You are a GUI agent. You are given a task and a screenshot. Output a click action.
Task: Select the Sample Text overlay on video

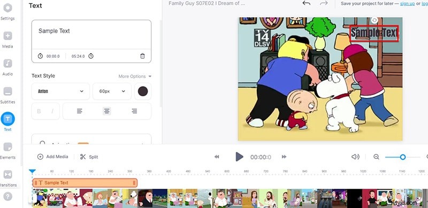[374, 33]
